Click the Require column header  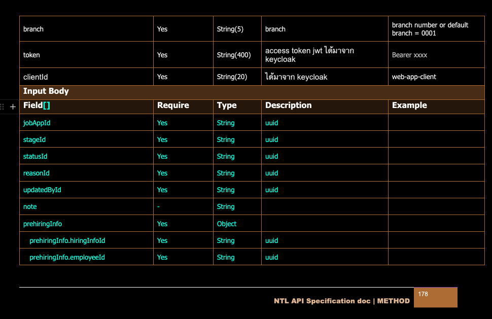click(173, 105)
